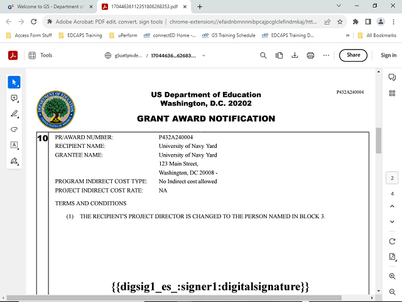Reload the current page
The height and width of the screenshot is (302, 402).
(x=33, y=22)
